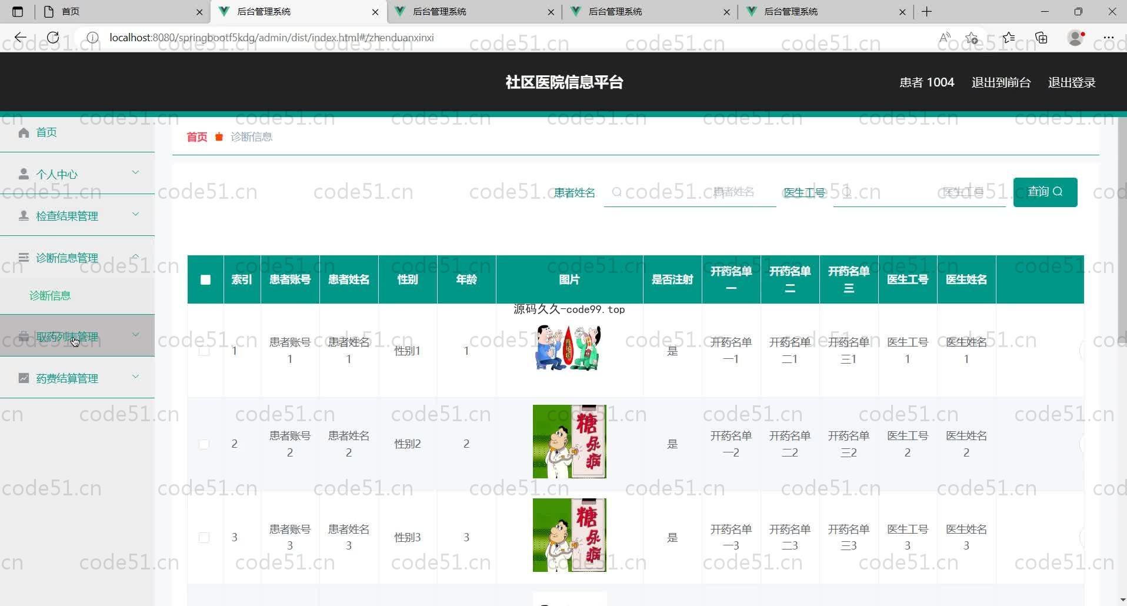Switch to the third 后台管理系统 browser tab
1127x606 pixels.
(x=650, y=12)
